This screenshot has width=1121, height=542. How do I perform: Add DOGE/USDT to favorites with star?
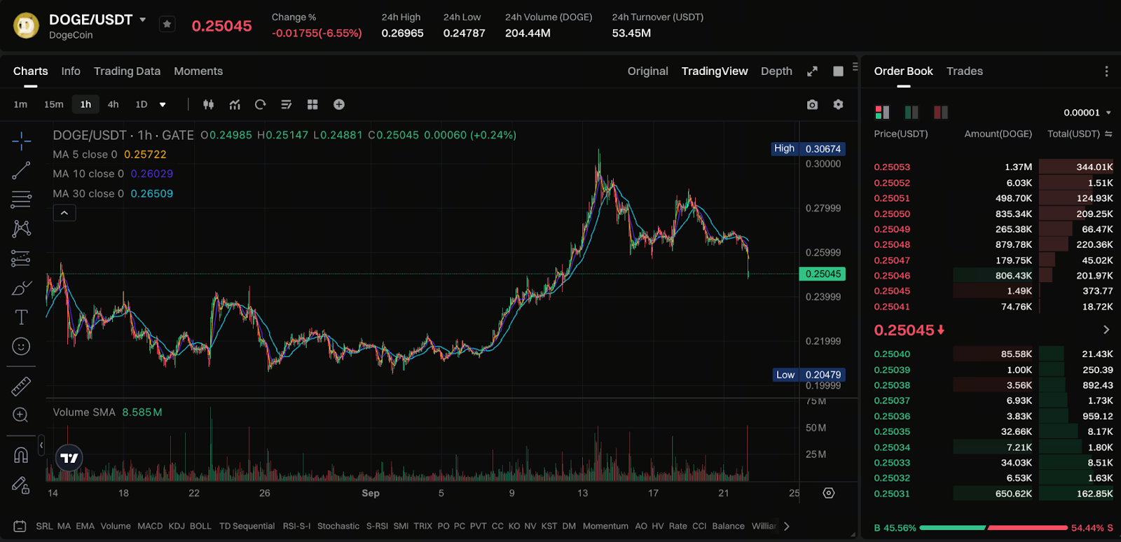pyautogui.click(x=167, y=25)
